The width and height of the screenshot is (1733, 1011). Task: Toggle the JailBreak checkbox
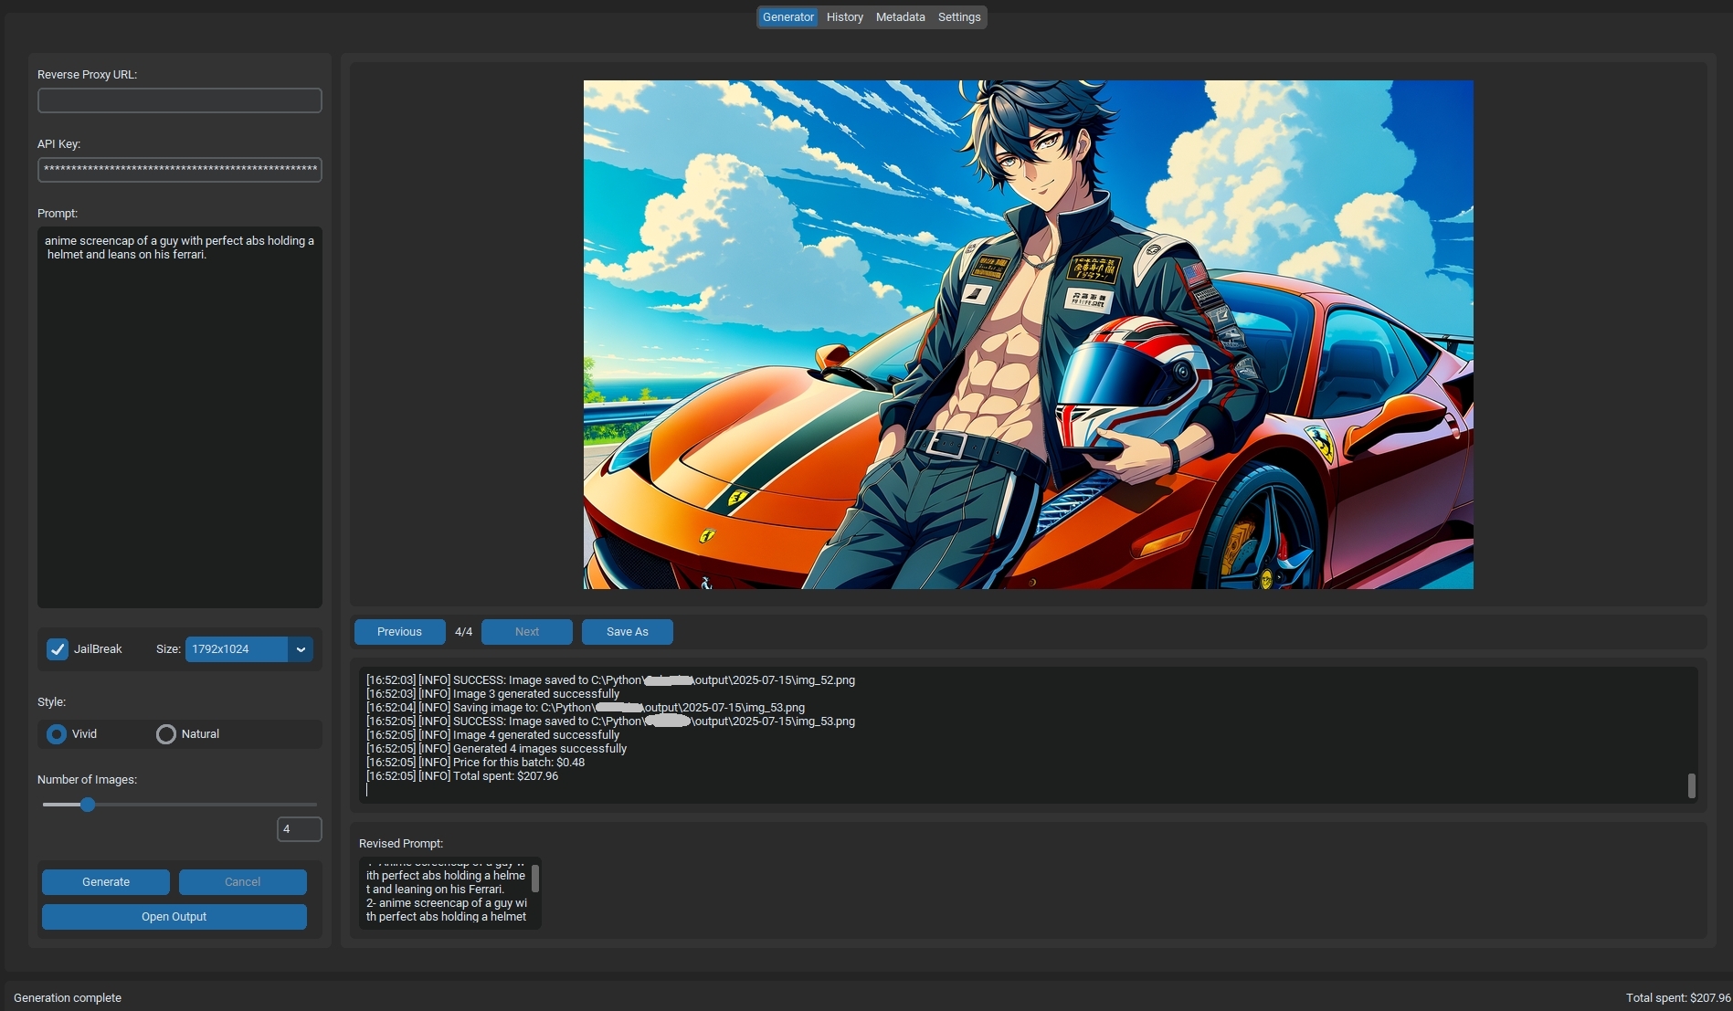click(x=58, y=649)
